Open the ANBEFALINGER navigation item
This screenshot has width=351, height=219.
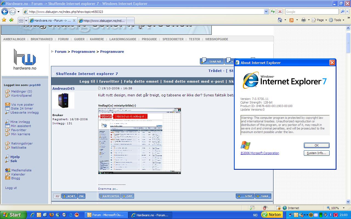(x=14, y=39)
